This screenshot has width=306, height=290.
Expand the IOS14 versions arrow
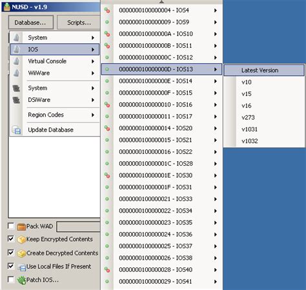pyautogui.click(x=215, y=81)
